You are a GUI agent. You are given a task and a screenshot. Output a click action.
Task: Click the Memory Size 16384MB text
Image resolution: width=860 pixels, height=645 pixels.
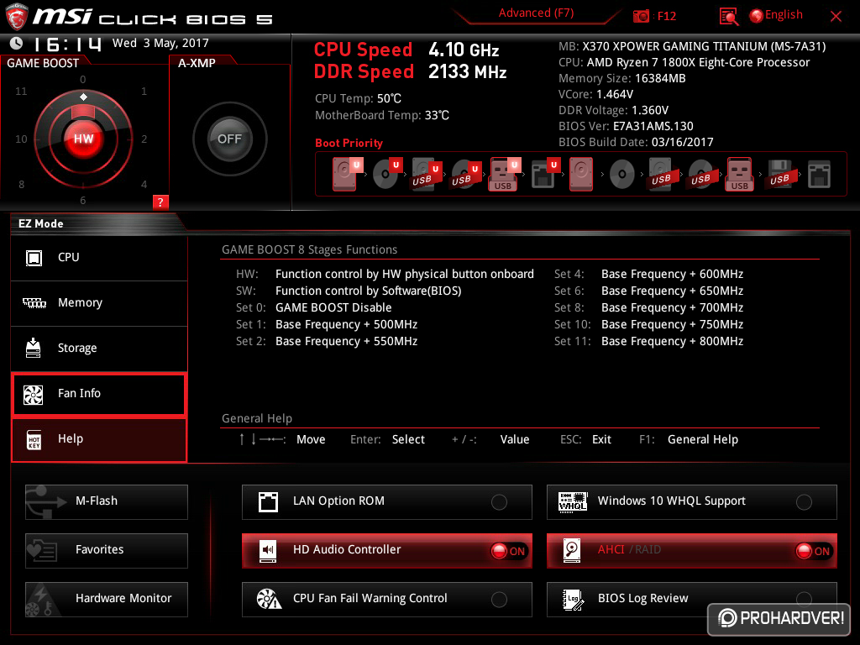tap(622, 78)
